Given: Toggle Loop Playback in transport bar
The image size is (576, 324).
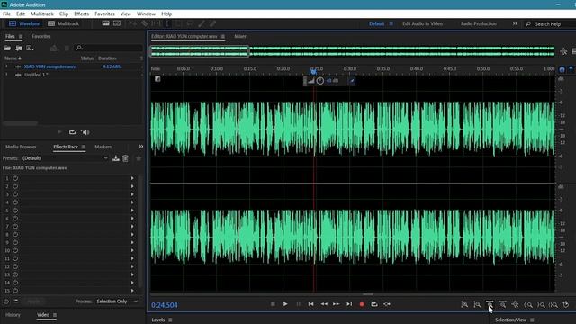Looking at the screenshot, I should pos(374,304).
